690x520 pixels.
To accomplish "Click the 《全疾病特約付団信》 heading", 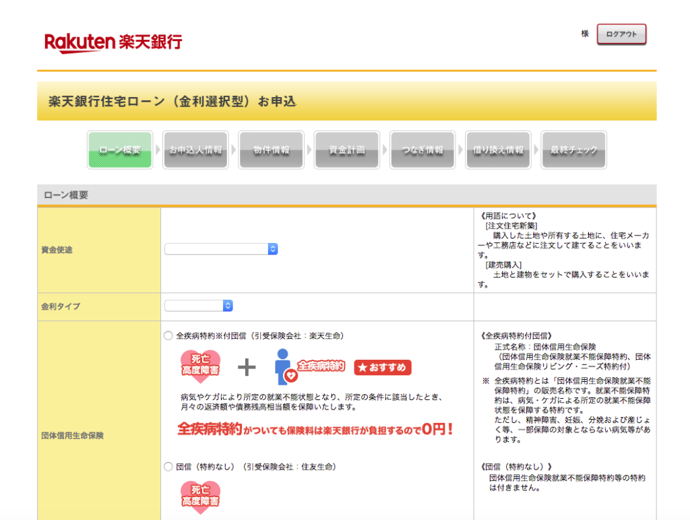I will pyautogui.click(x=515, y=336).
